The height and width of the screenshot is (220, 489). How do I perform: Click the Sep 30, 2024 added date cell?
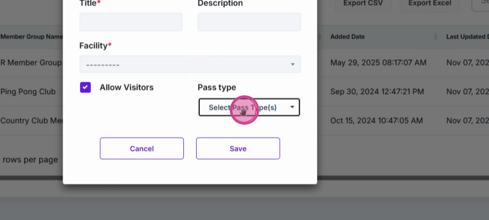pos(377,92)
